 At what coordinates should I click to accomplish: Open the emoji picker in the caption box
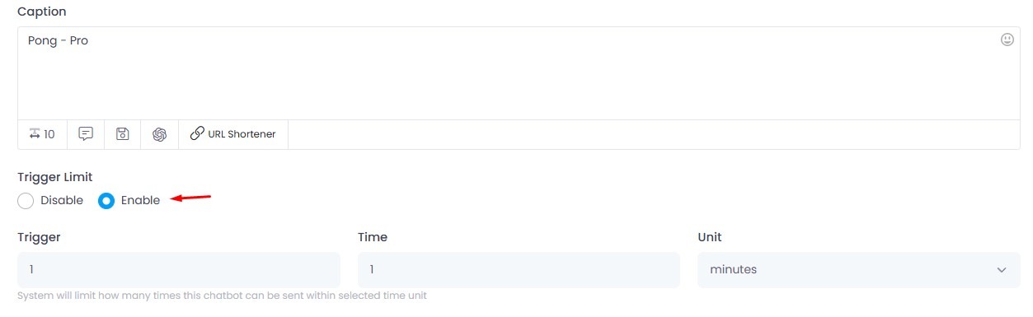(x=1007, y=40)
